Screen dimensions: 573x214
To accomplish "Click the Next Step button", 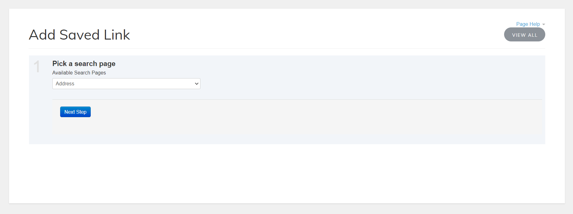I will [75, 112].
